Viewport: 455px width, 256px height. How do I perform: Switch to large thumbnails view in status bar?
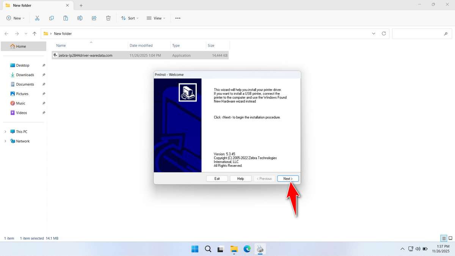(450, 238)
